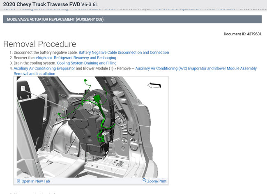Screen dimensions: 267x194
Task: Click the magnifier icon beside Zoom/Print
Action: 145,180
